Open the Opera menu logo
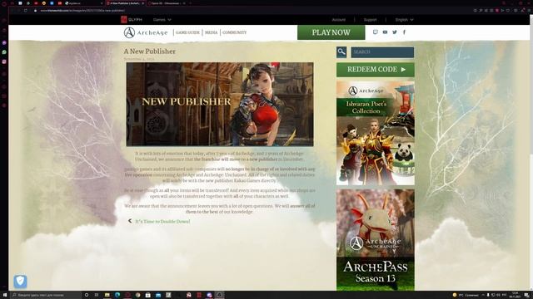Image resolution: width=533 pixels, height=299 pixels. coord(4,3)
